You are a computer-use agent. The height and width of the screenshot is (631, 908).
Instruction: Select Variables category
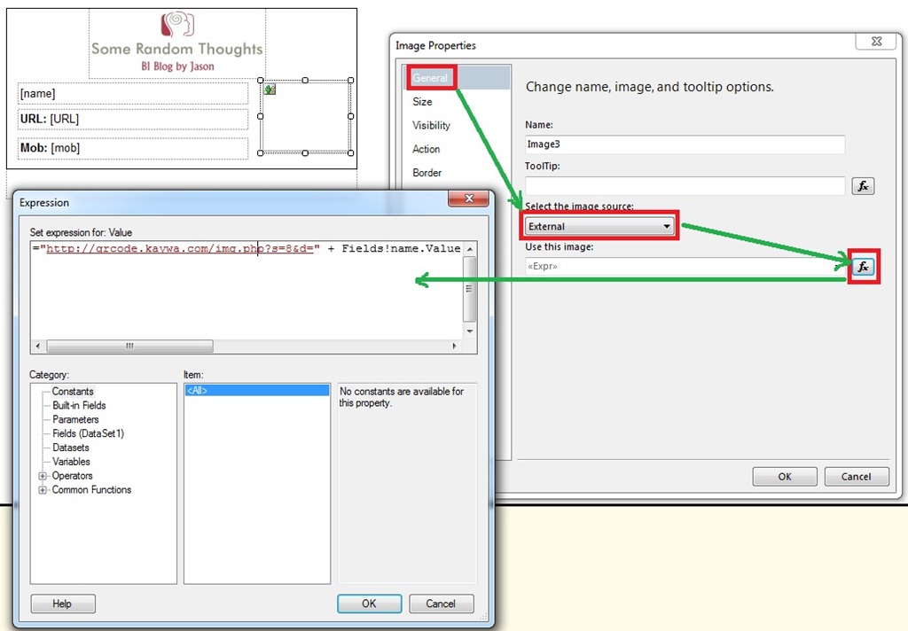click(71, 462)
